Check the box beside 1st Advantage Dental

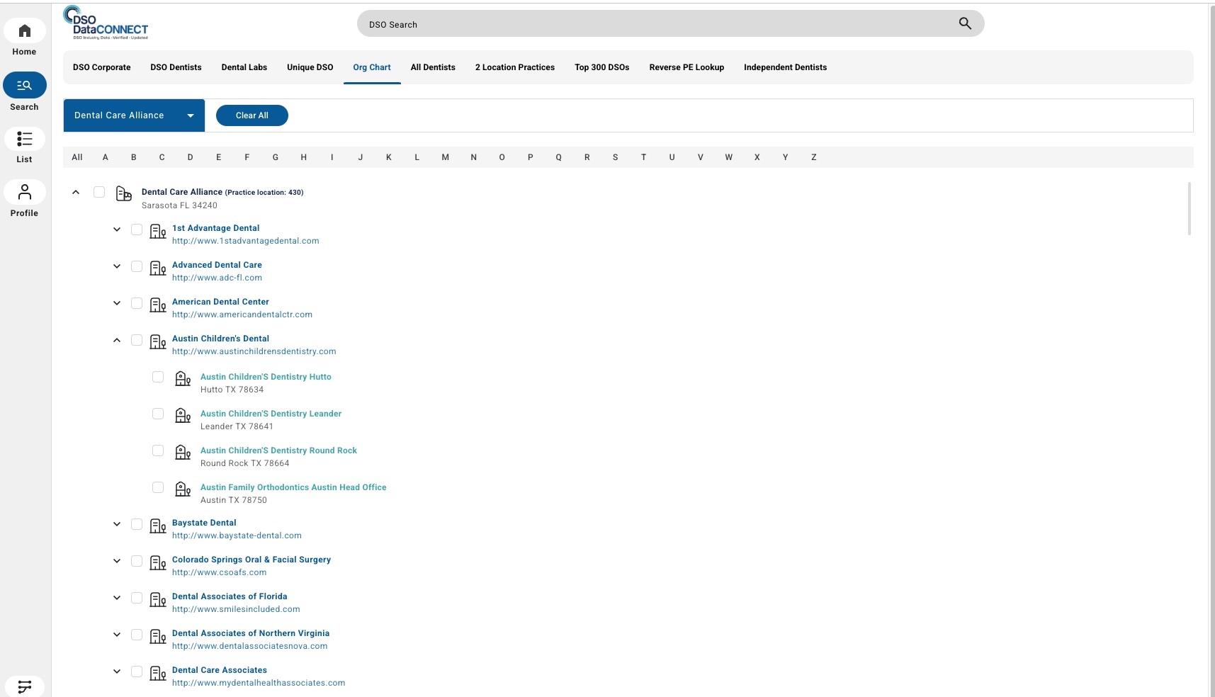tap(137, 229)
